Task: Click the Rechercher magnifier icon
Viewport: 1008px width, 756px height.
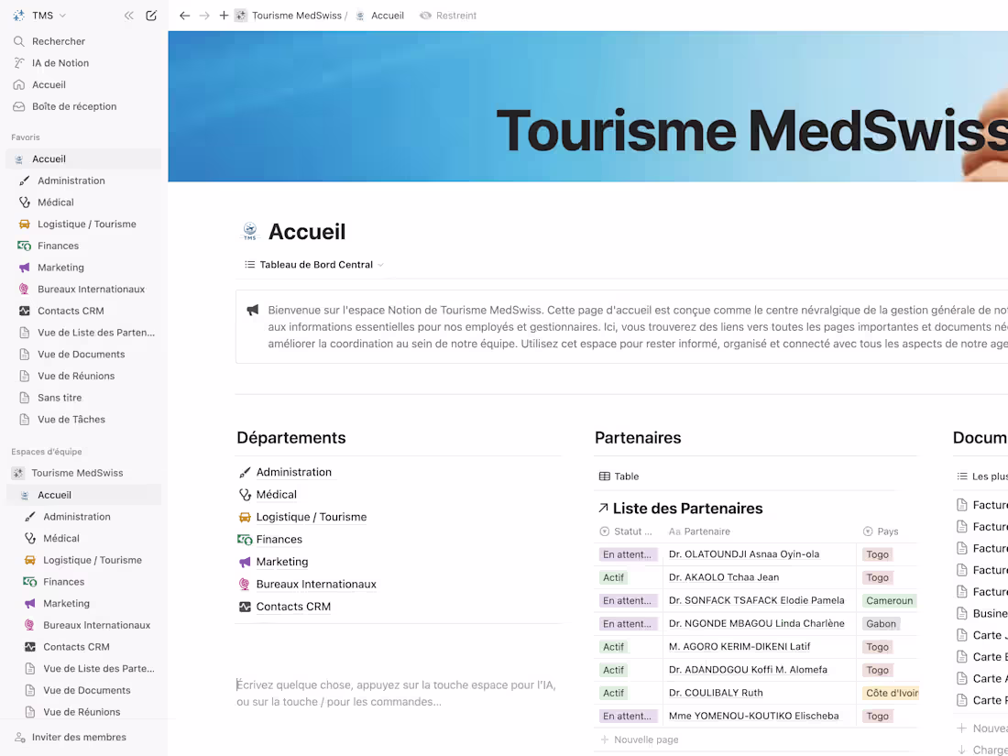Action: tap(18, 40)
